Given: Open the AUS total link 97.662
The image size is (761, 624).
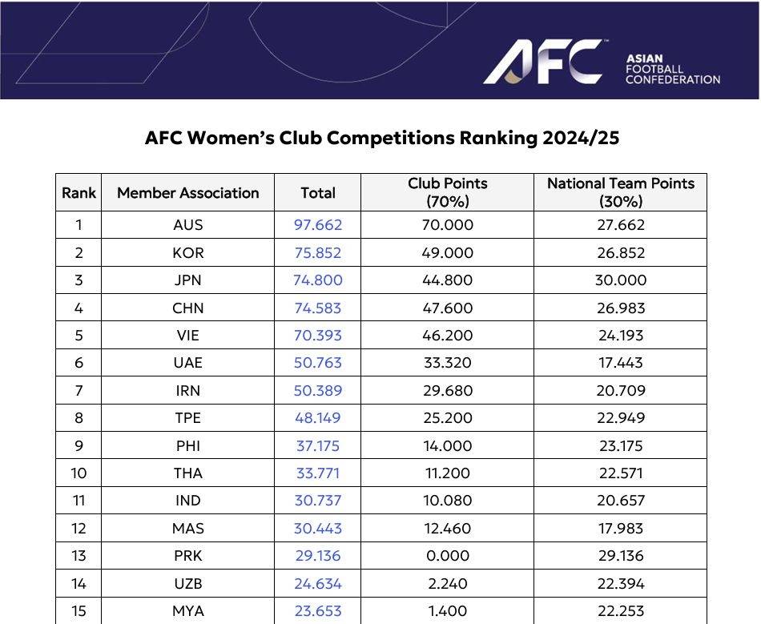Looking at the screenshot, I should 318,224.
